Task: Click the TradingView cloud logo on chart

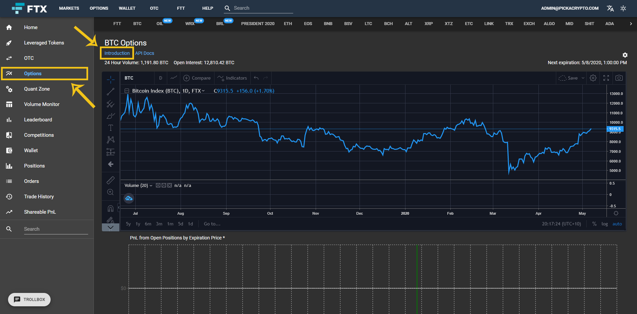Action: (129, 199)
